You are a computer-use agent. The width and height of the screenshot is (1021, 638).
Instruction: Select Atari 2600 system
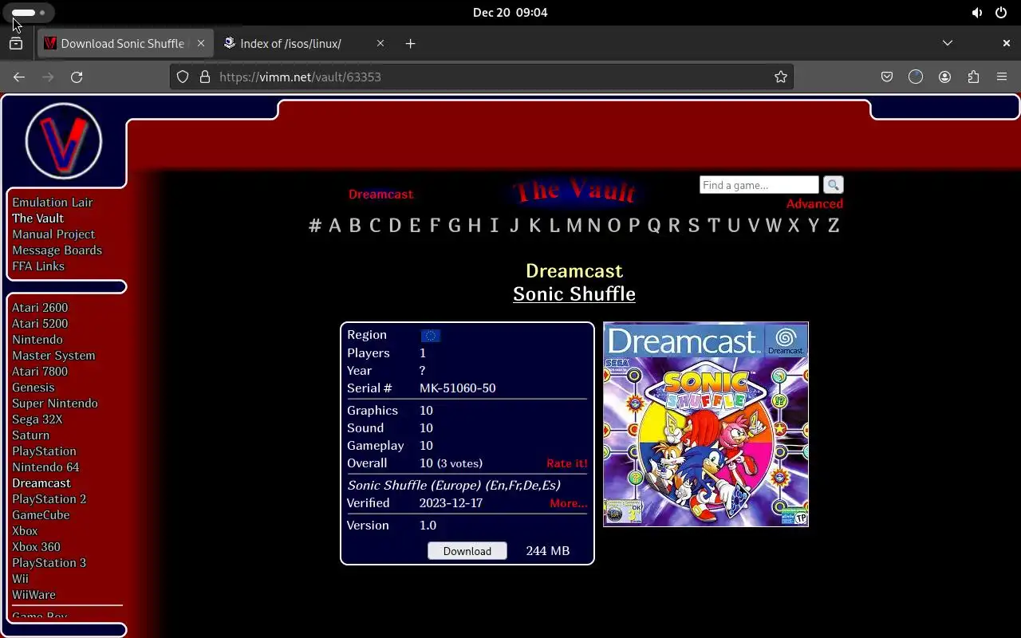pyautogui.click(x=40, y=308)
